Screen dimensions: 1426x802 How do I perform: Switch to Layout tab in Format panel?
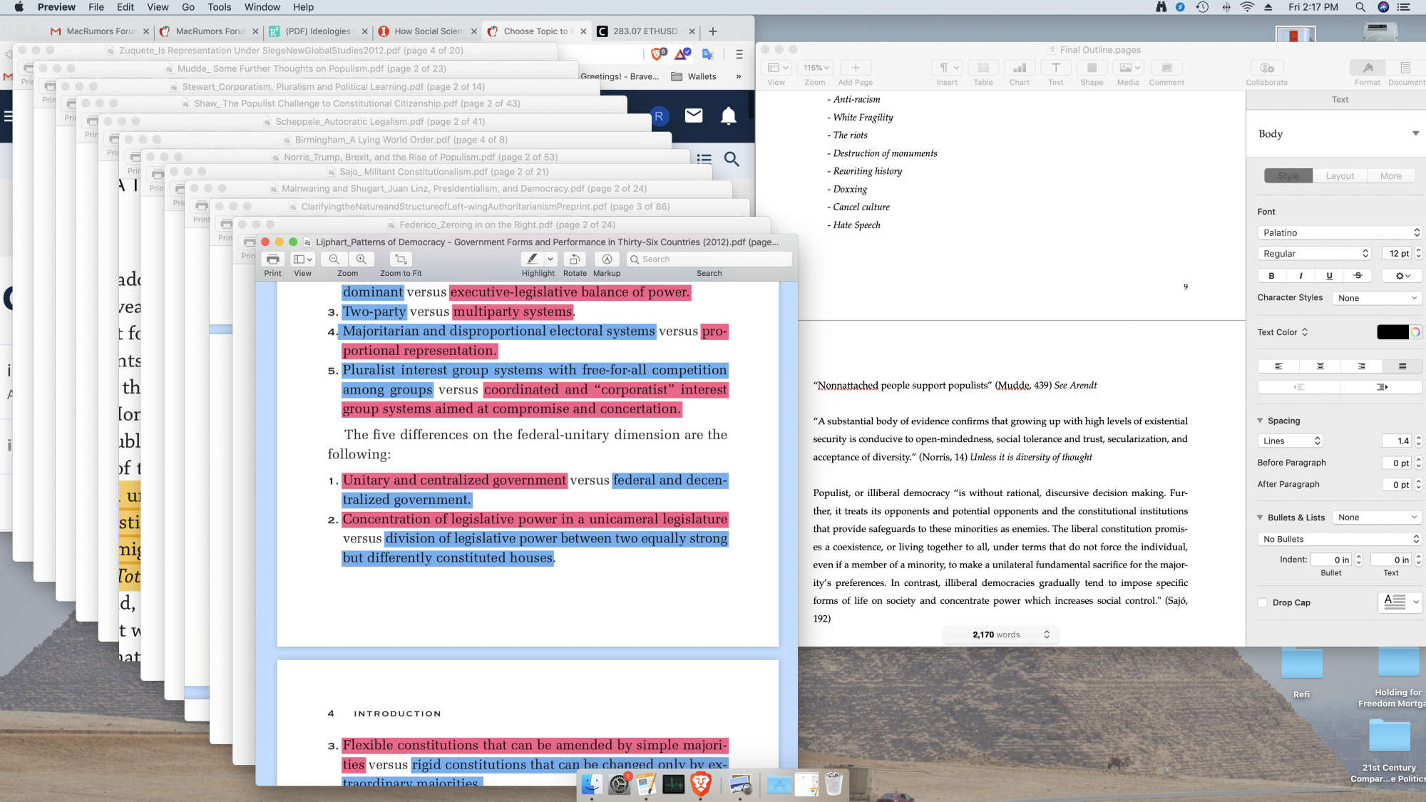[x=1340, y=176]
